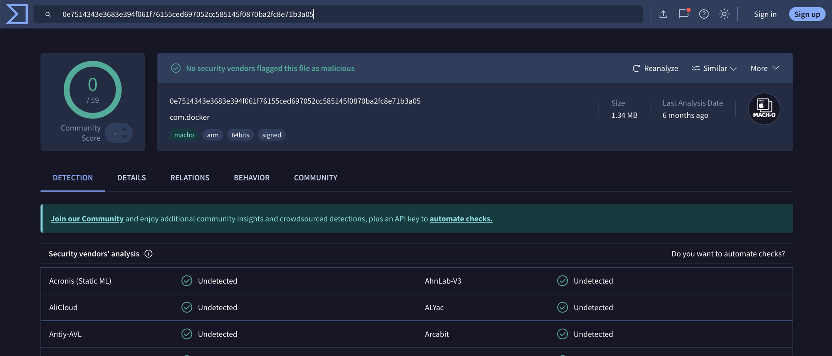Open the Join our Community link

tap(87, 219)
